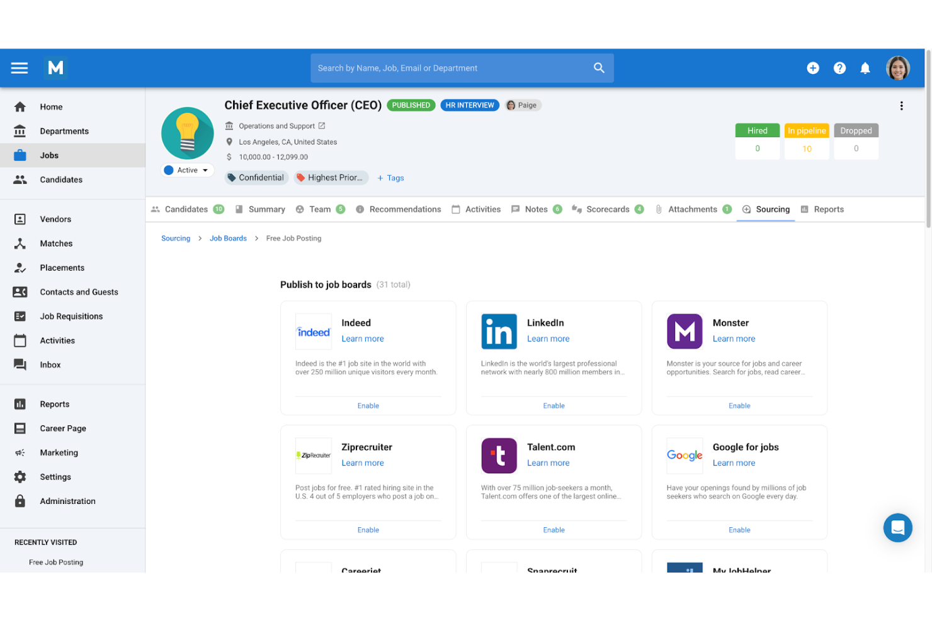Image resolution: width=932 pixels, height=621 pixels.
Task: Click the Ziprecruiter logo
Action: 314,456
